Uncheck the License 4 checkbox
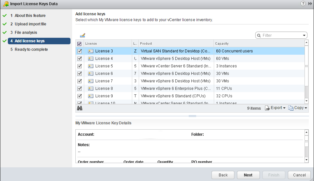The width and height of the screenshot is (314, 181). point(80,59)
